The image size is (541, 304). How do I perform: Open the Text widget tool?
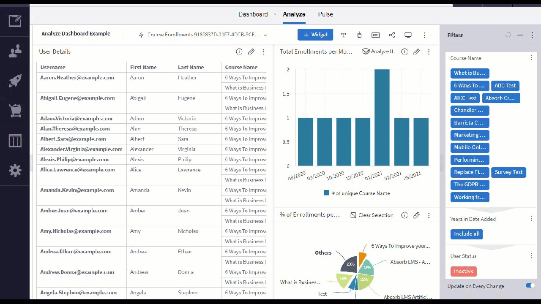(x=344, y=35)
